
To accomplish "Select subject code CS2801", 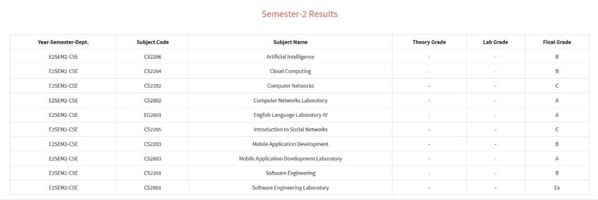I will pyautogui.click(x=153, y=188).
